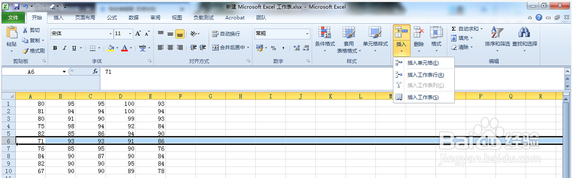Click the Paste clipboard icon
Screen dimensions: 572x178
12,32
